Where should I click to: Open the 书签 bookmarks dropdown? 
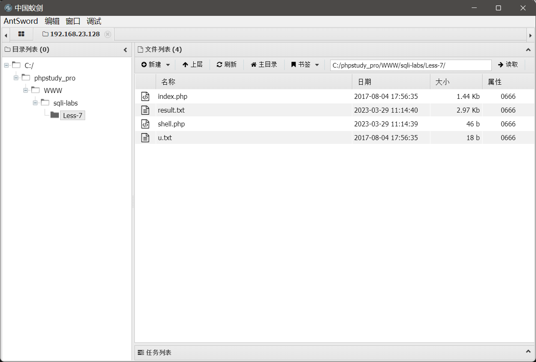(305, 65)
